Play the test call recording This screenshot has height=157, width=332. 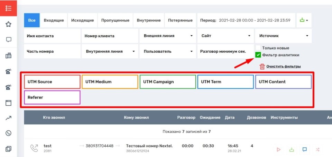278,149
